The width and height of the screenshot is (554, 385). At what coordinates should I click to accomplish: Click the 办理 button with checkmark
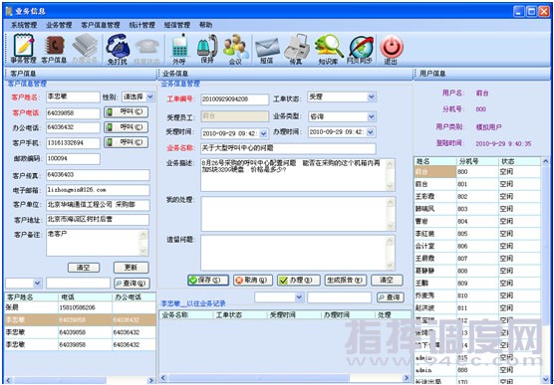(298, 281)
